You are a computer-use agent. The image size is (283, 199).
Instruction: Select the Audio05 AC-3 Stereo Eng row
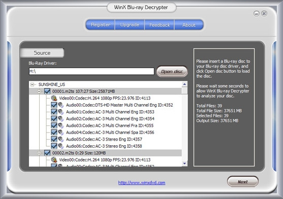pyautogui.click(x=104, y=139)
